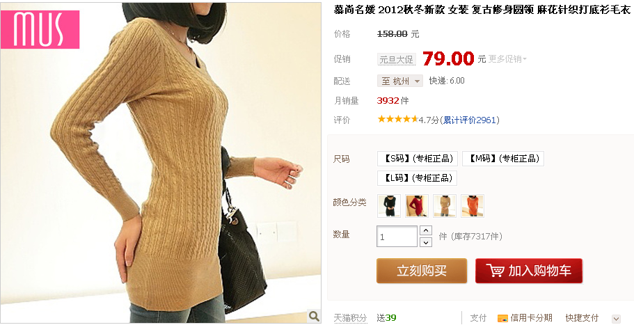Image resolution: width=634 pixels, height=325 pixels.
Task: Choose the khaki sweater color swatch
Action: (x=445, y=206)
